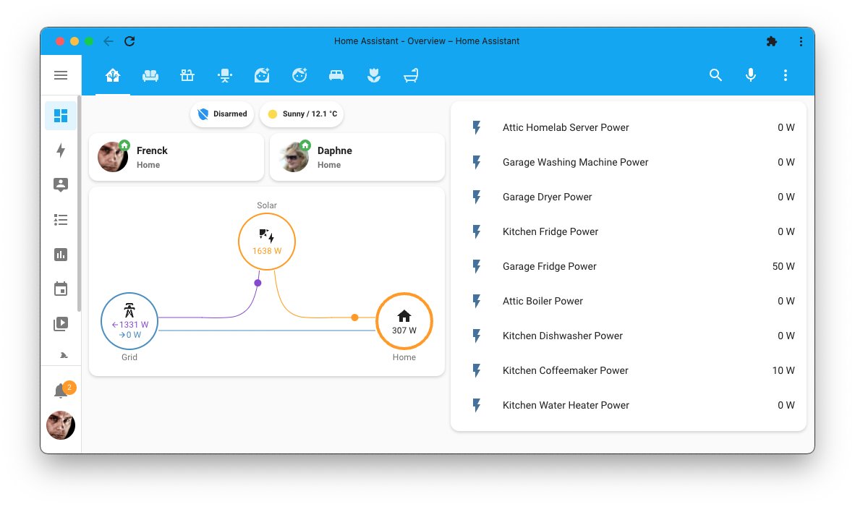This screenshot has width=855, height=507.
Task: Open Kitchen Water Heater Power entity
Action: 628,405
